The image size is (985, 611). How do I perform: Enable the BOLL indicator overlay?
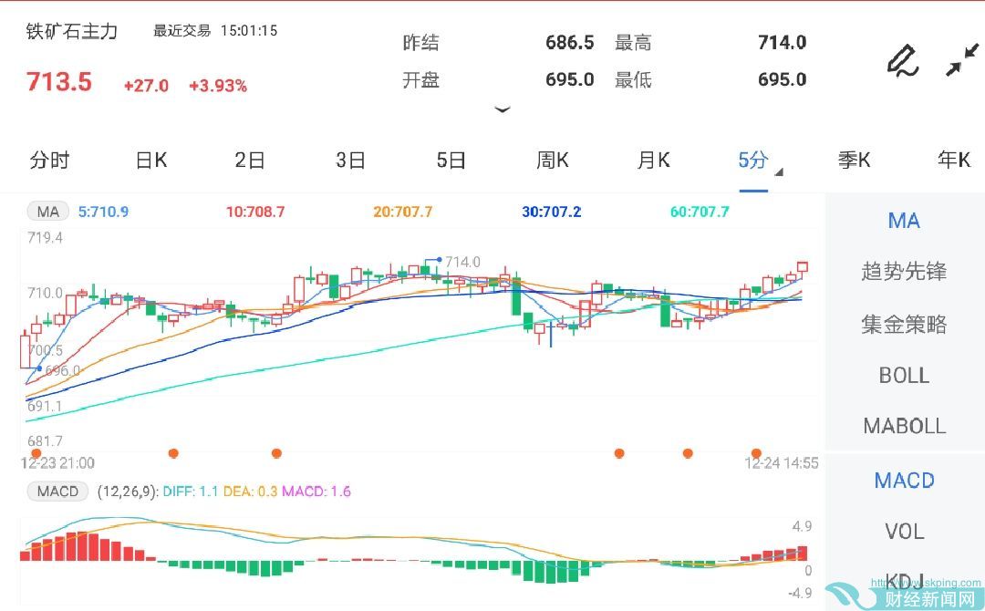click(903, 375)
